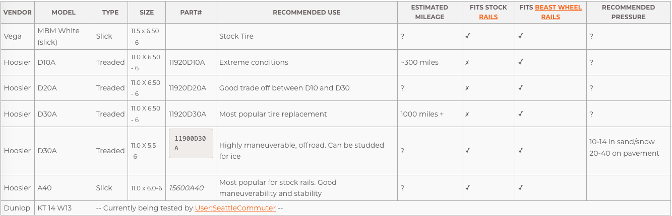
Task: Click stock rails X mark for 11920D30A row
Action: pos(467,114)
